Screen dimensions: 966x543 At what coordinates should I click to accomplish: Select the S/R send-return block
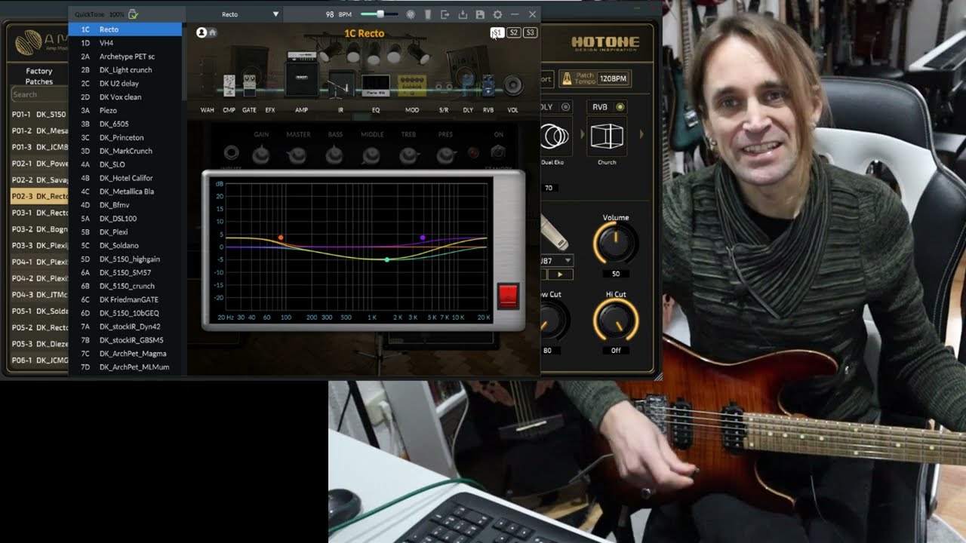pos(444,86)
